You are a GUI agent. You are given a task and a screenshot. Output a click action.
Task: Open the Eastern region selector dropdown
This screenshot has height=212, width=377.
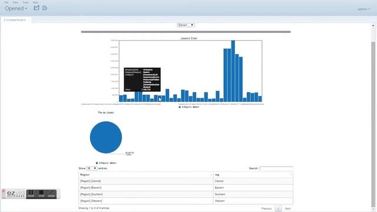click(186, 25)
